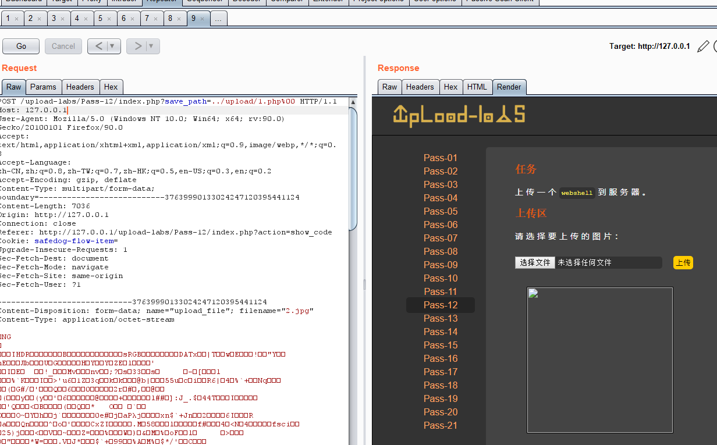717x445 pixels.
Task: Open Pass-05 link
Action: pos(441,211)
